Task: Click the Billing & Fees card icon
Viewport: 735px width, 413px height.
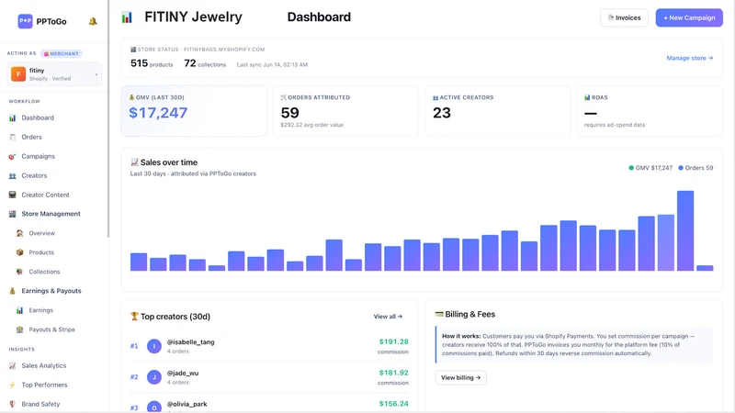Action: [x=439, y=314]
